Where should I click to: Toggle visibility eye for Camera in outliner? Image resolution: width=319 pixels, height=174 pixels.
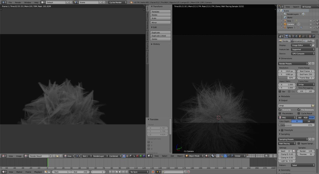(x=310, y=24)
